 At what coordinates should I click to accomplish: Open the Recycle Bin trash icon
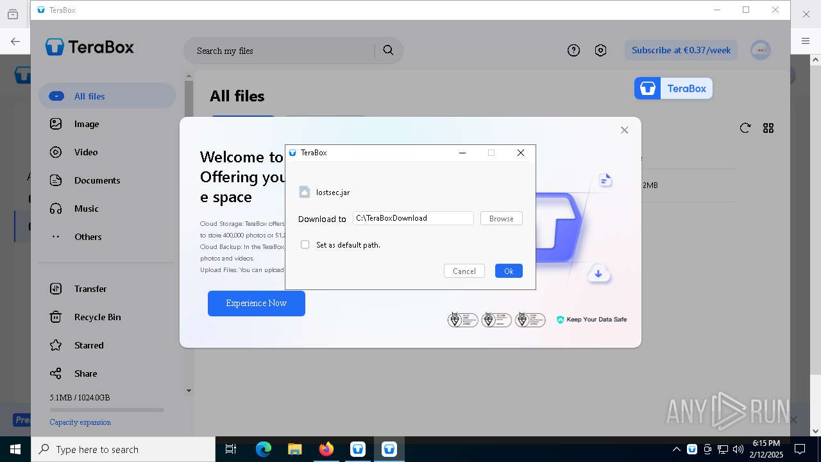tap(56, 317)
